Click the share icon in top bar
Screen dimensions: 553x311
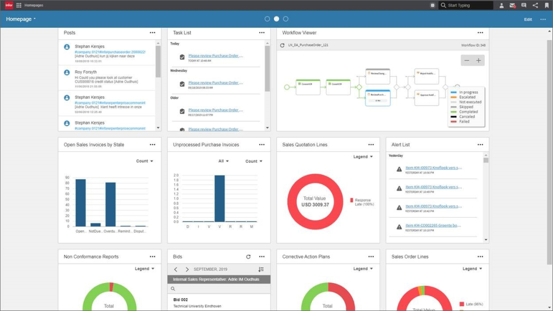point(535,5)
